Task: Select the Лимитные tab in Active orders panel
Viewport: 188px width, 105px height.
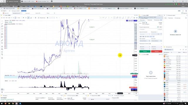Action: pos(170,18)
